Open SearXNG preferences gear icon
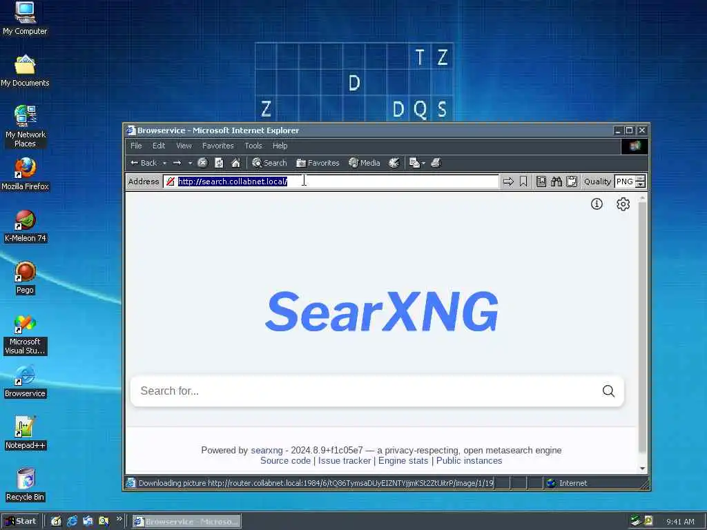This screenshot has width=707, height=530. pos(623,204)
